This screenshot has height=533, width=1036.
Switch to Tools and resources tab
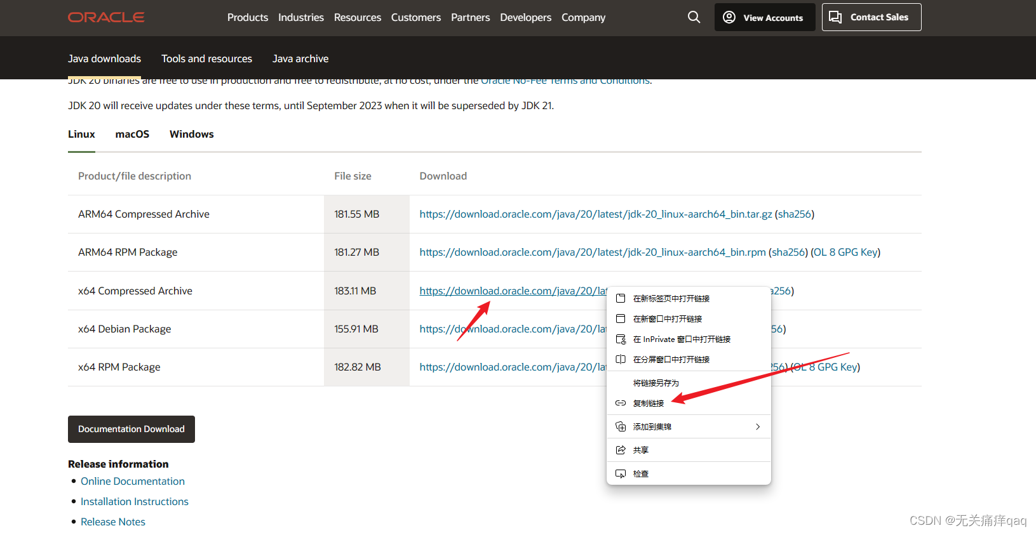tap(207, 58)
